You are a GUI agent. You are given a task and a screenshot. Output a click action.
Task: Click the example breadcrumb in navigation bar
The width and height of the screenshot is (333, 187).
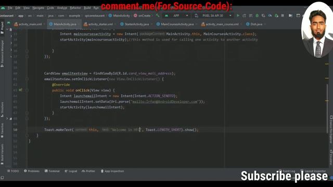pyautogui.click(x=74, y=16)
